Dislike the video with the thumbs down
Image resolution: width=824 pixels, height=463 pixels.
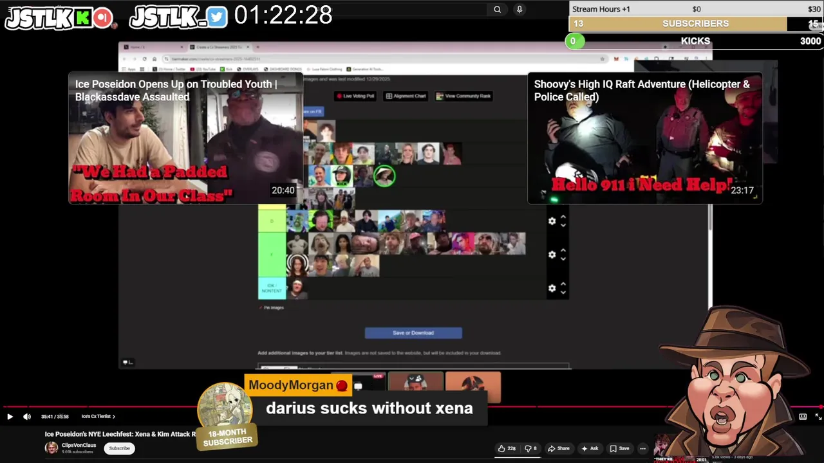pyautogui.click(x=531, y=448)
